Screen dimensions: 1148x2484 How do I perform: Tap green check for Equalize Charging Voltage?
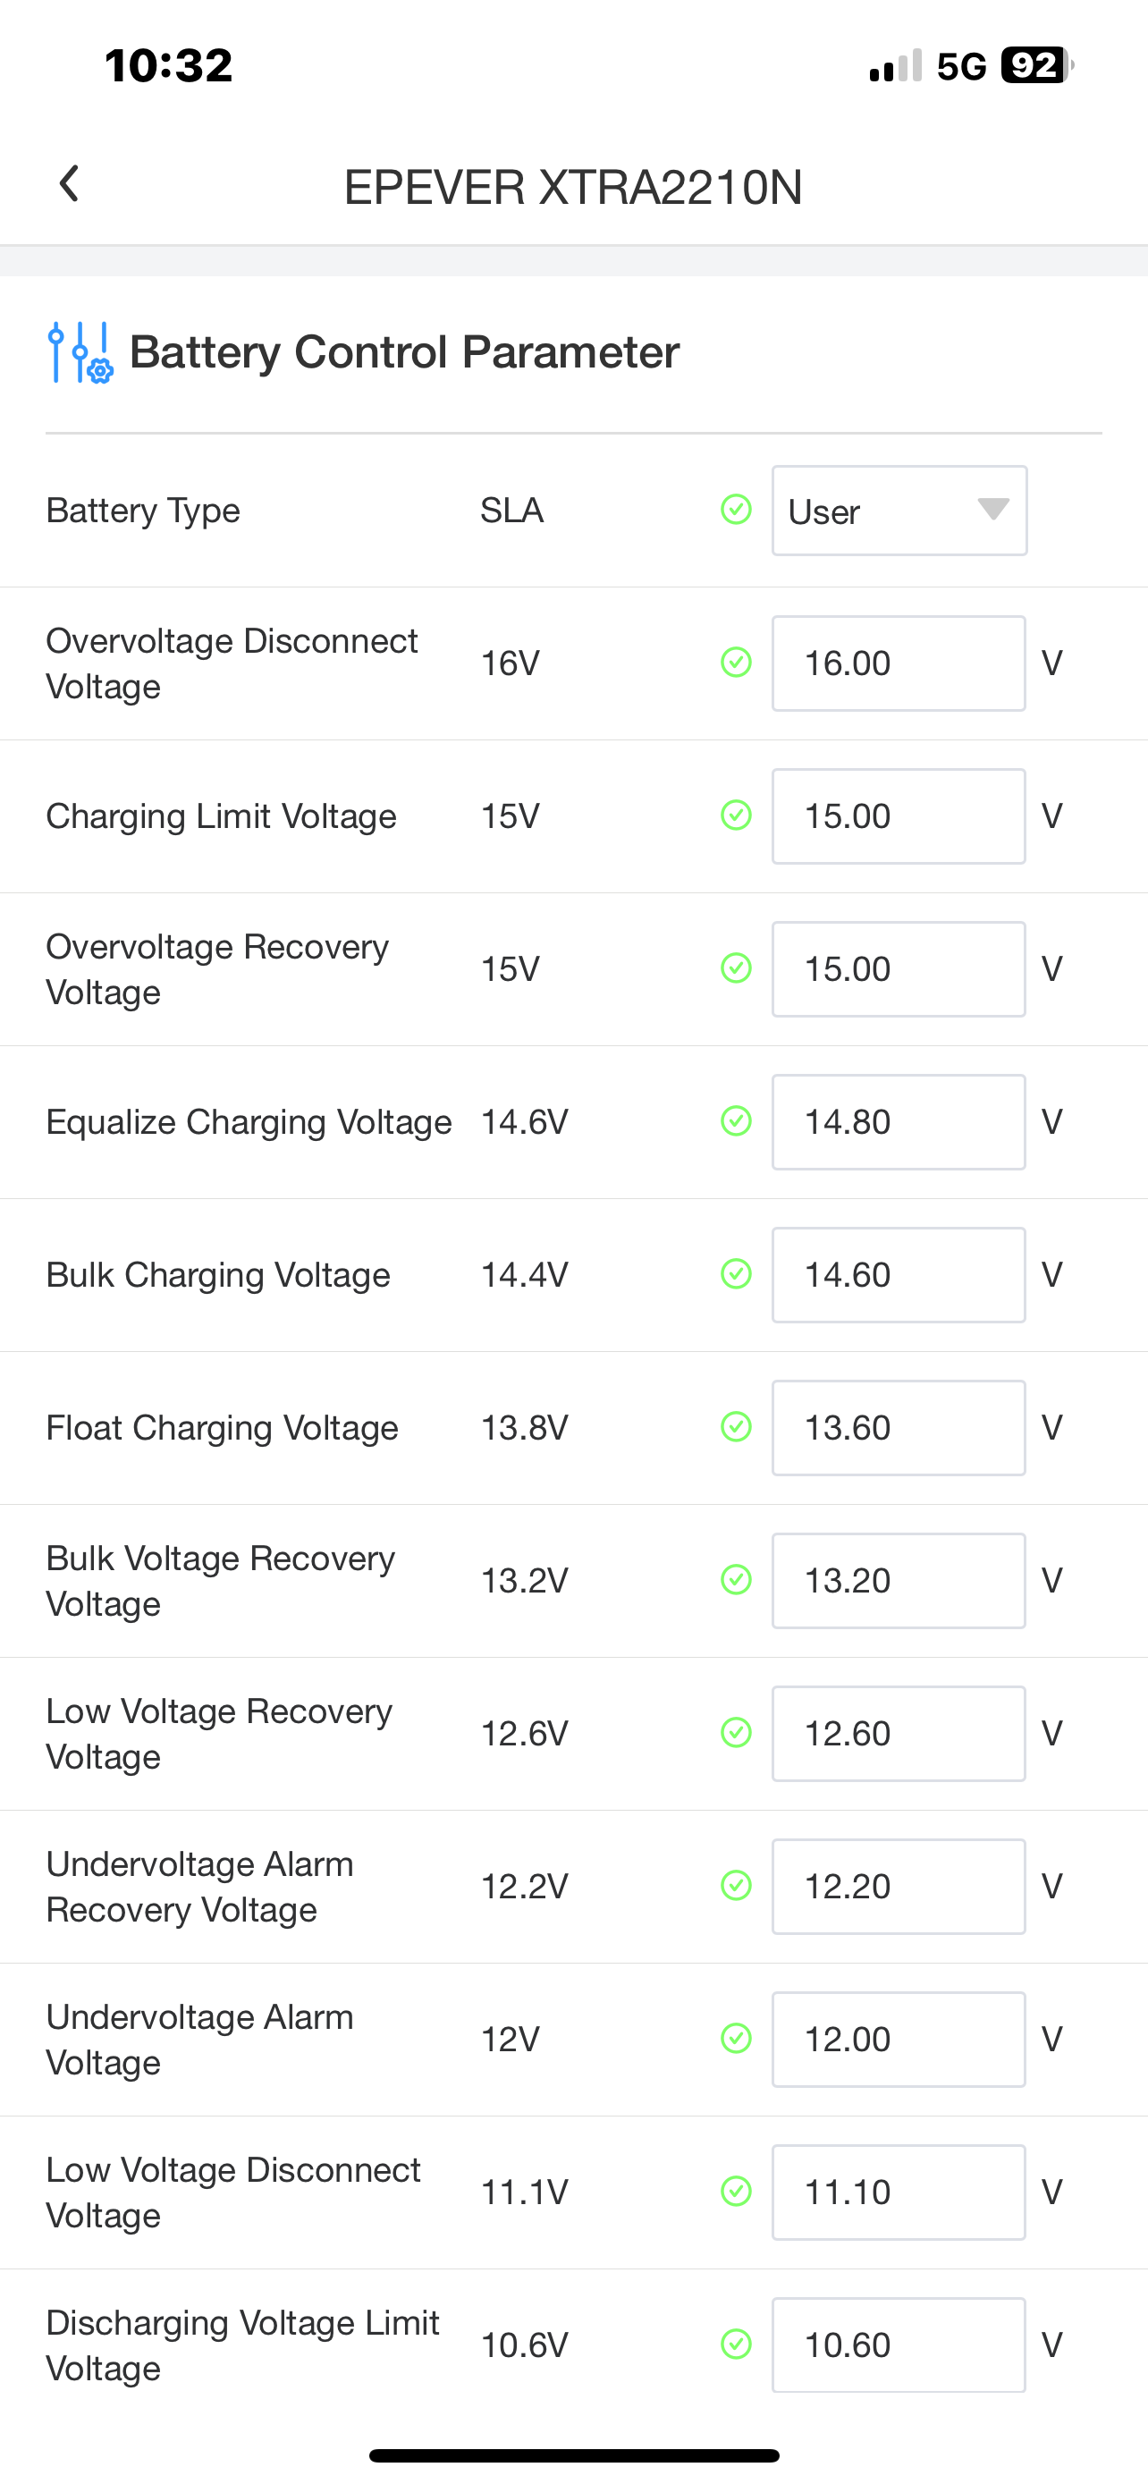pos(737,1121)
